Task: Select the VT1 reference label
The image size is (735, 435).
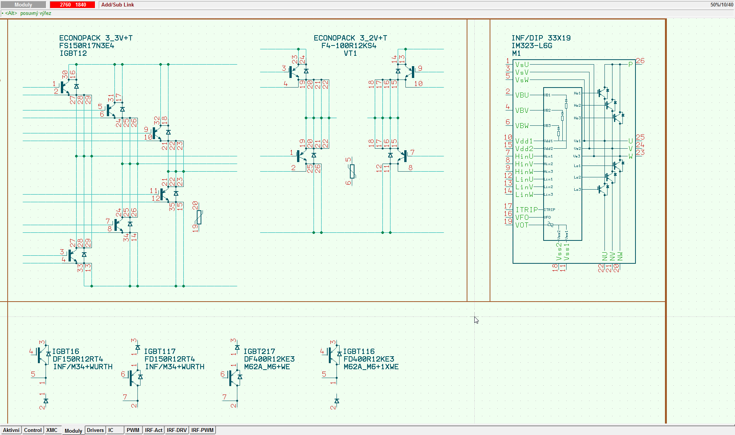Action: coord(350,53)
